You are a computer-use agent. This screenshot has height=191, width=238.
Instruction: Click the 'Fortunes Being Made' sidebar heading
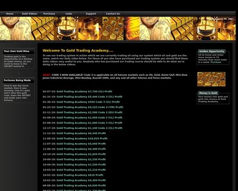17,80
